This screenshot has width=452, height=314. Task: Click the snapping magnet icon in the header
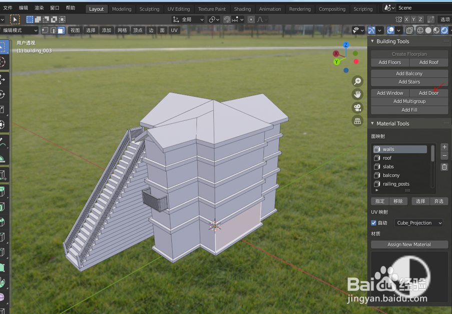[x=226, y=20]
